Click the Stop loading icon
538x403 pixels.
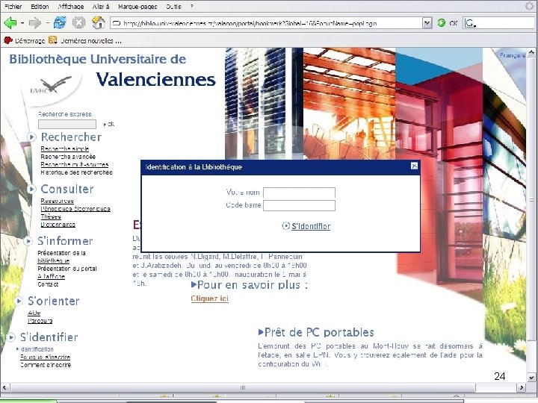[78, 23]
